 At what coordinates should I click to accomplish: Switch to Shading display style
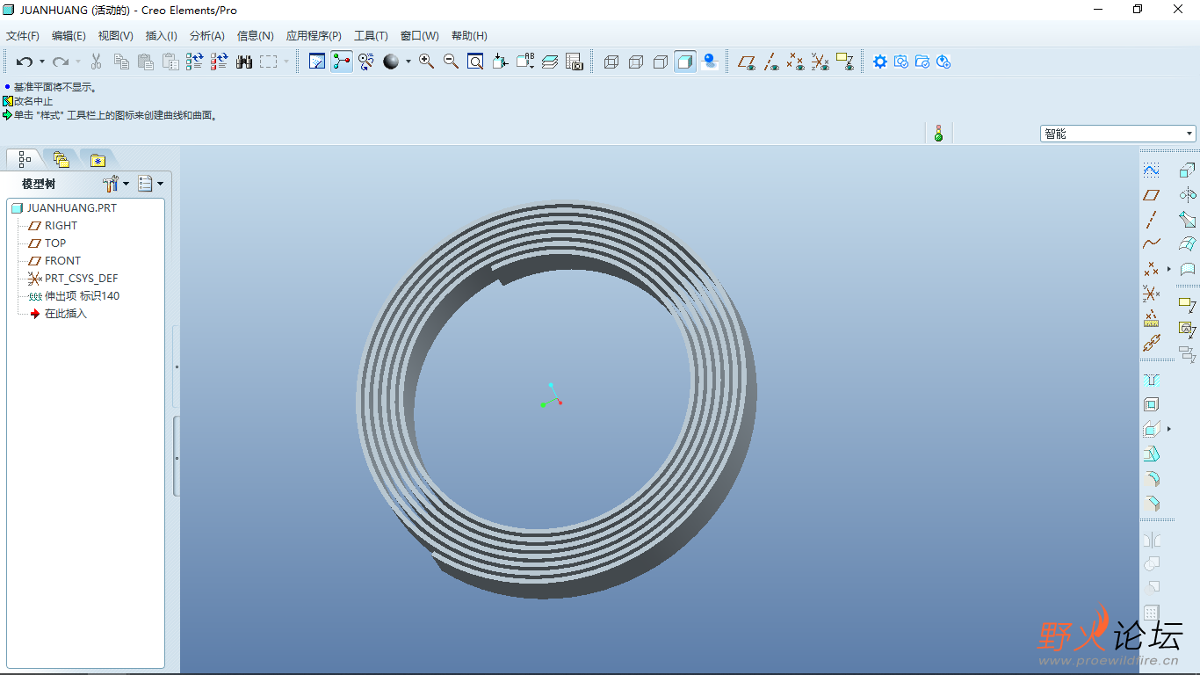pyautogui.click(x=685, y=62)
